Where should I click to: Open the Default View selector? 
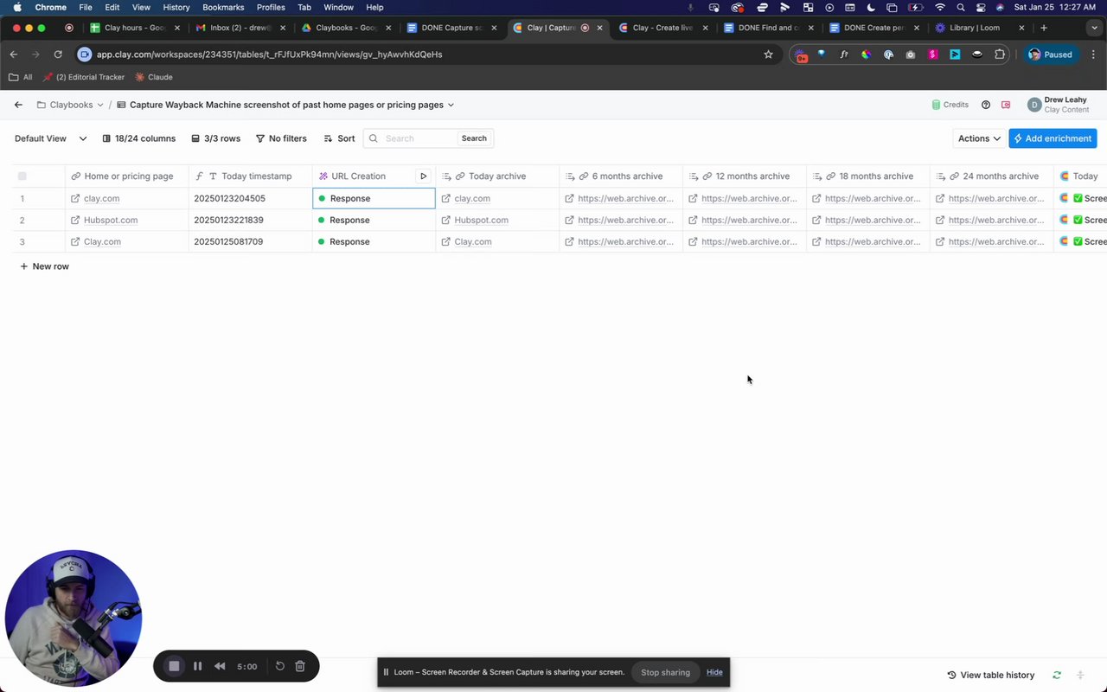pos(51,138)
